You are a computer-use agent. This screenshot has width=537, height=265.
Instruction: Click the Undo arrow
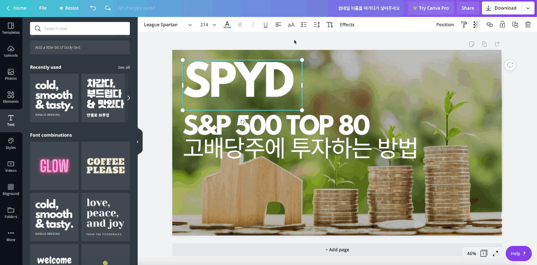click(x=93, y=8)
